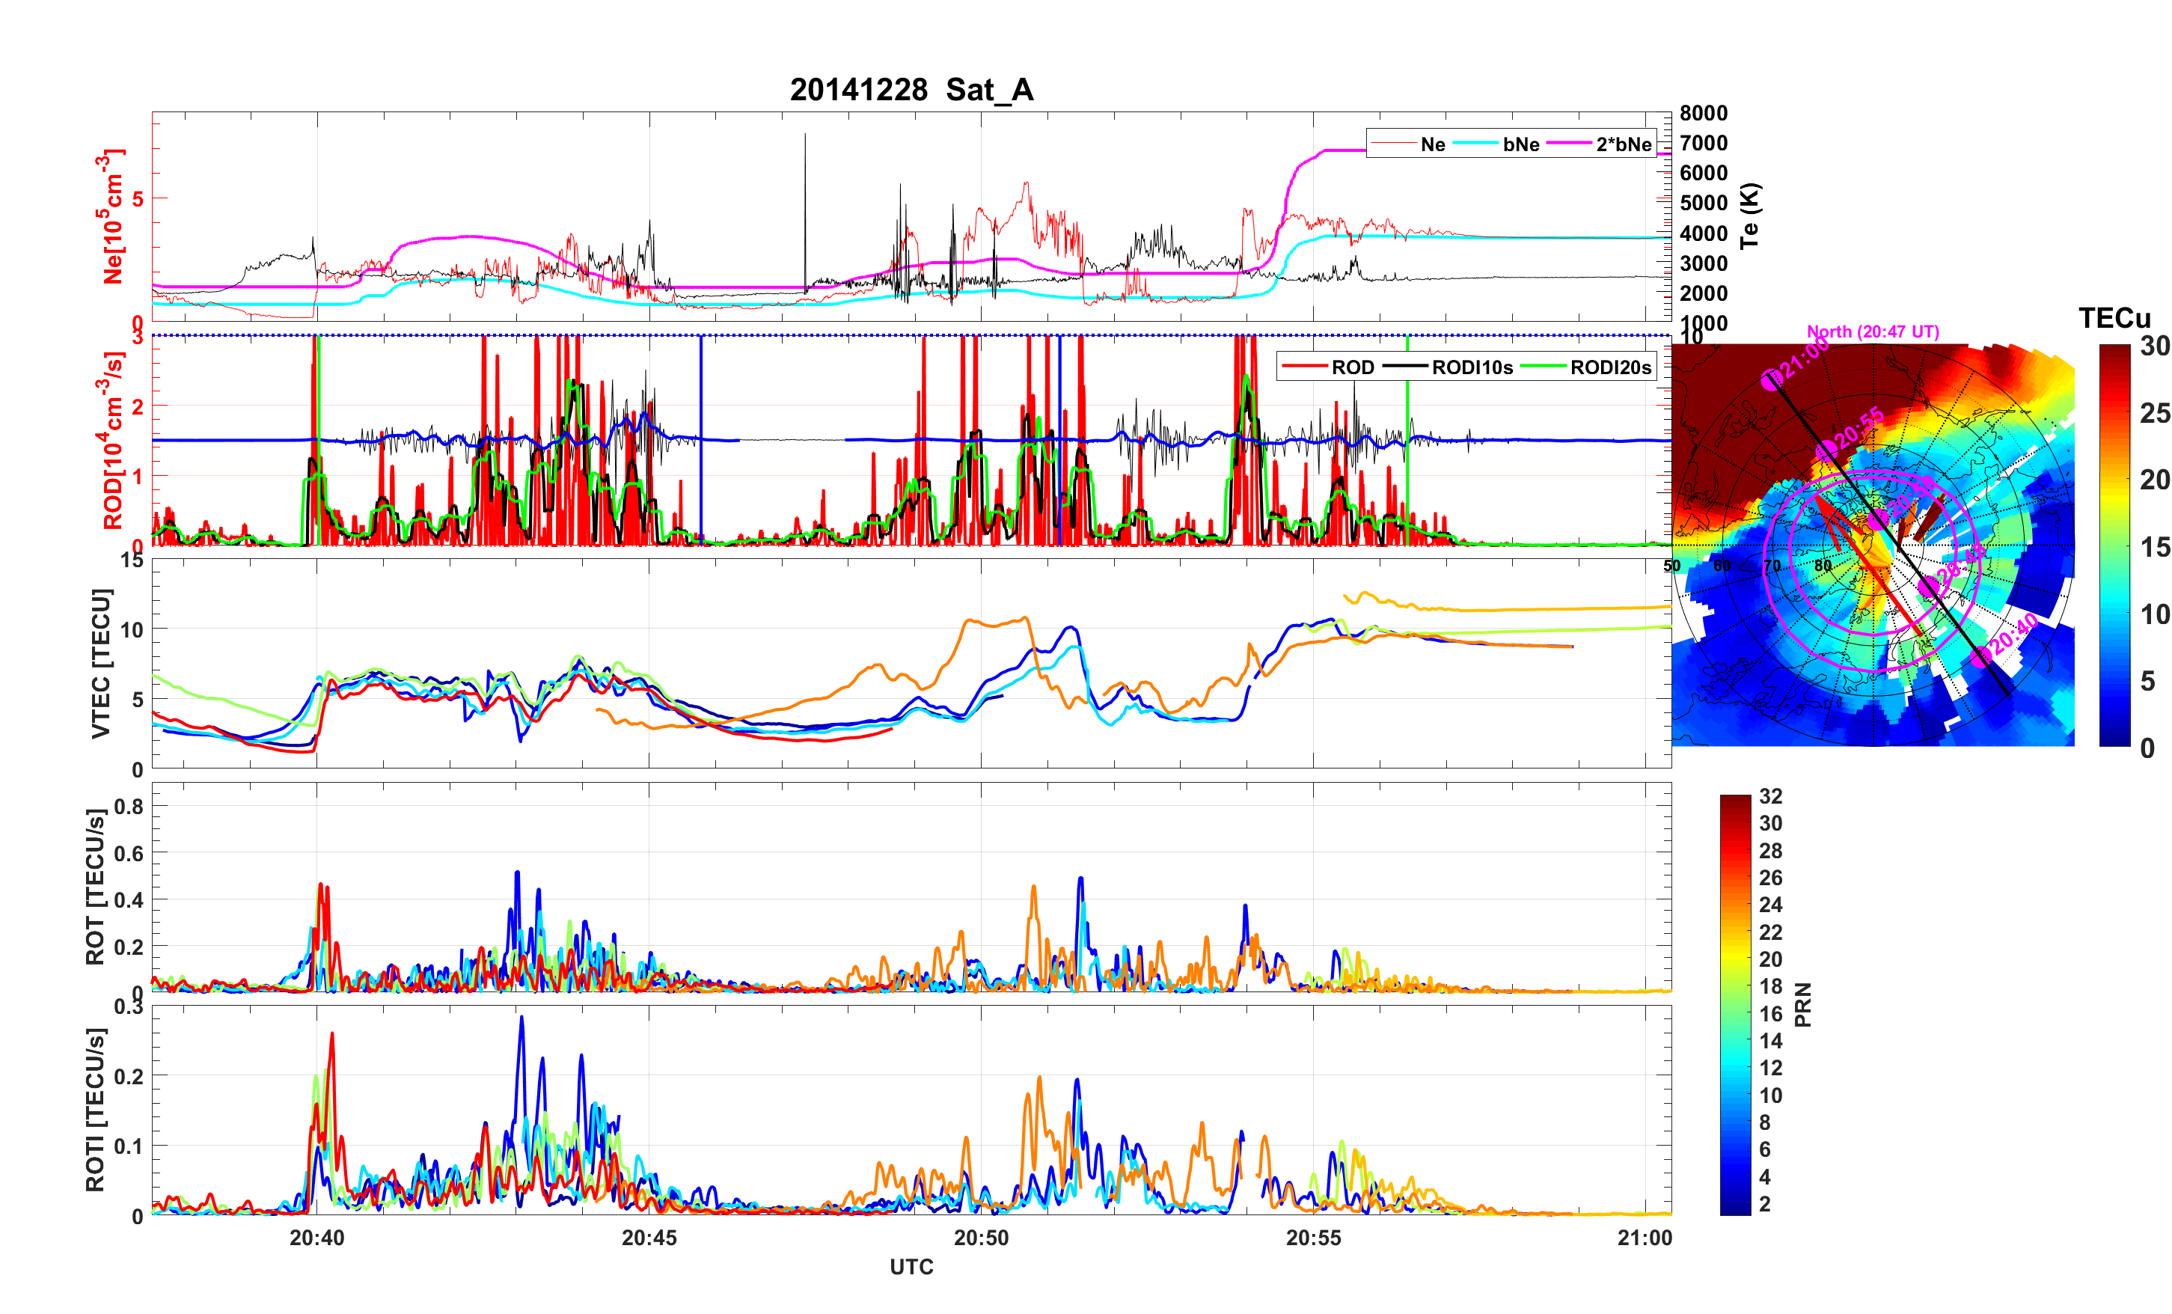Click the green RODI20s legend line sample
Screen dimensions: 2172x1314
point(1543,367)
